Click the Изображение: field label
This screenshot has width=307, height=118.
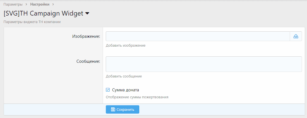point(86,36)
